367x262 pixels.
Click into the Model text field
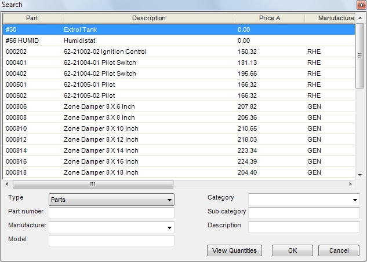(111, 241)
